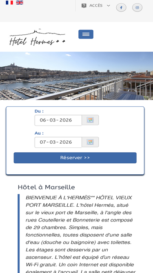The width and height of the screenshot is (153, 273).
Task: Open the hotel's Facebook page icon
Action: coord(121,8)
